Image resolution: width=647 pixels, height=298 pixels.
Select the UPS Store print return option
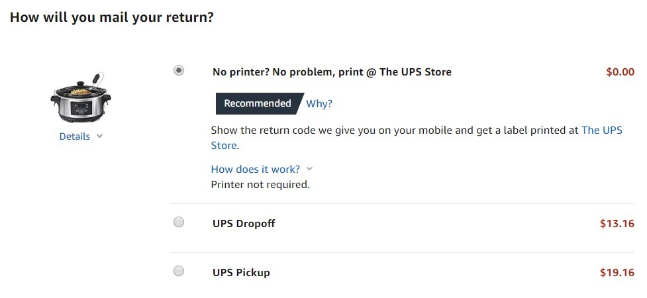click(x=179, y=71)
